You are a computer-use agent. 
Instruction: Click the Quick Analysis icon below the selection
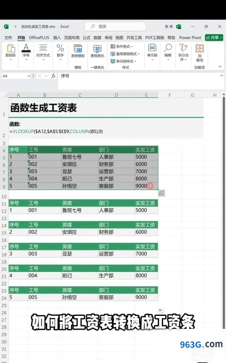pos(161,193)
